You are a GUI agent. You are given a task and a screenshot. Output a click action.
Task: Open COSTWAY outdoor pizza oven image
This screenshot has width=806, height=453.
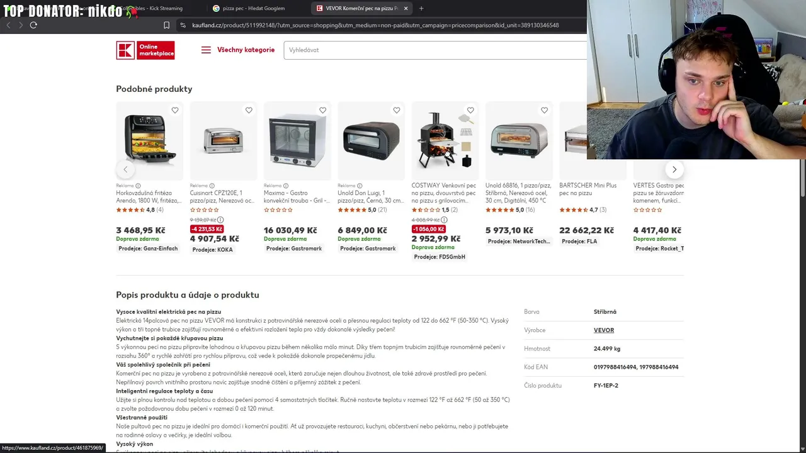click(x=445, y=140)
